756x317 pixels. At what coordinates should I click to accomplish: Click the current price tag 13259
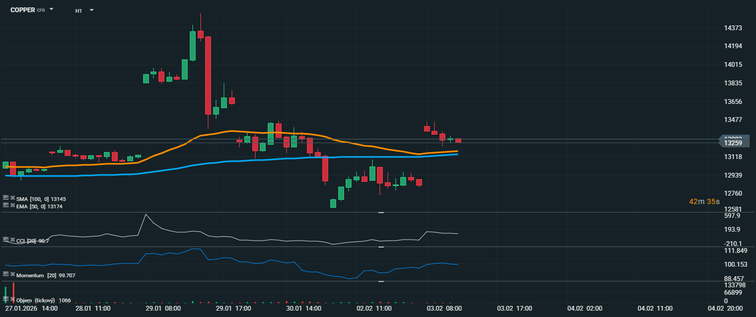(734, 143)
